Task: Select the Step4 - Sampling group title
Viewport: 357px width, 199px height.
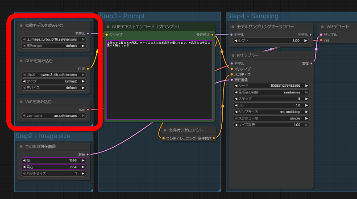Action: [x=253, y=17]
